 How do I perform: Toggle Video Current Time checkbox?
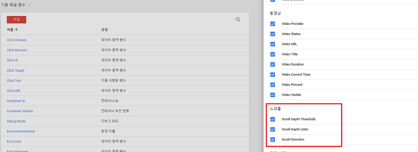tap(273, 75)
